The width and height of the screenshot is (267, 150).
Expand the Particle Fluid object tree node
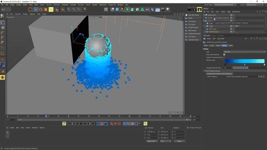click(x=204, y=15)
